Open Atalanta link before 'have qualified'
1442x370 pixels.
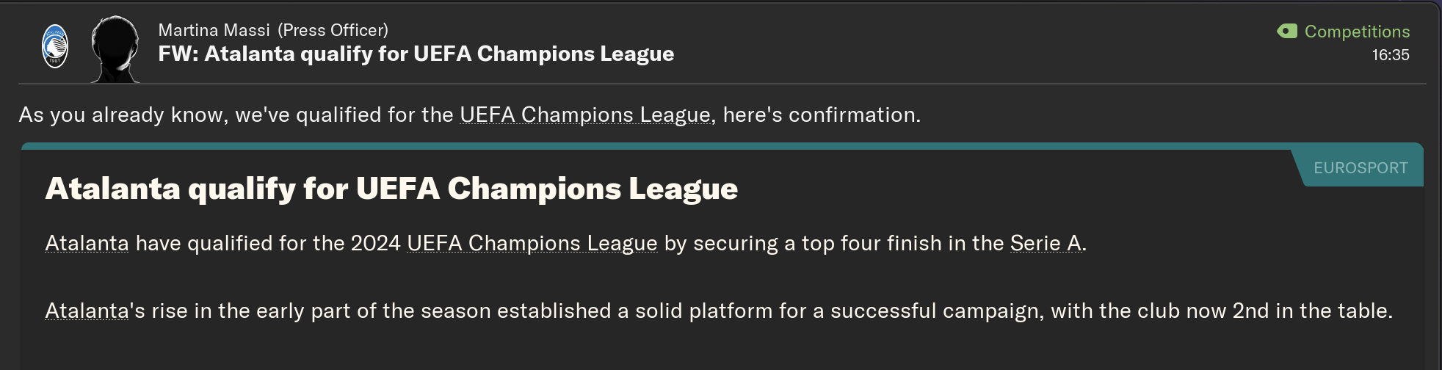pyautogui.click(x=87, y=244)
